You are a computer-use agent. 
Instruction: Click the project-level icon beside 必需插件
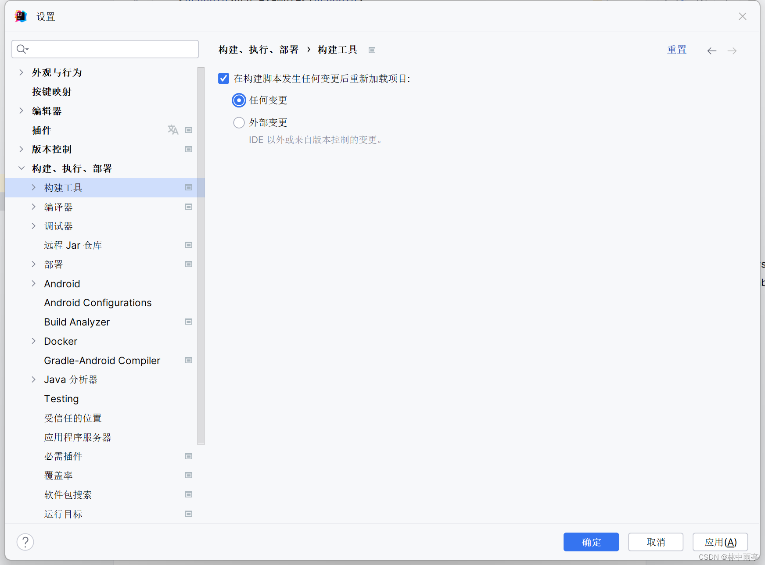click(189, 456)
